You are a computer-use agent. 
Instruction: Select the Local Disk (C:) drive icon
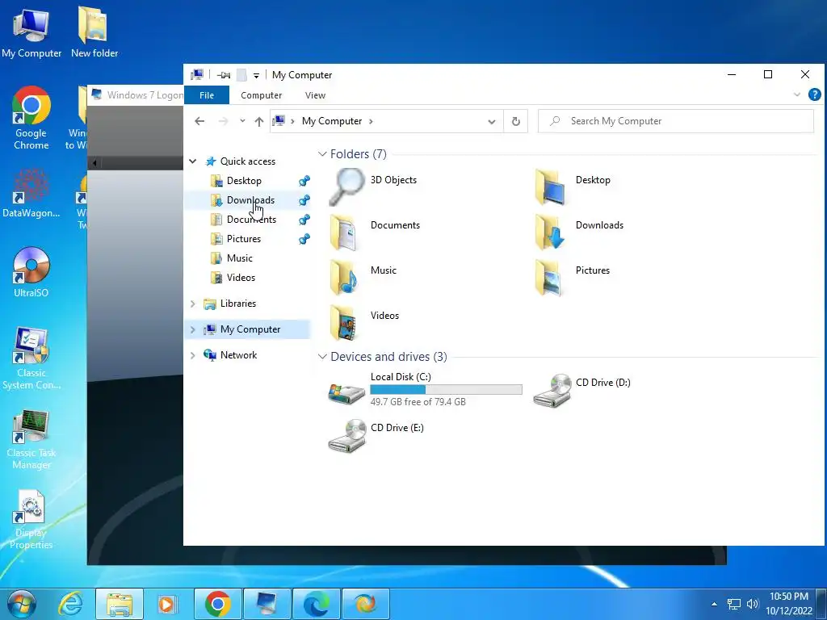pyautogui.click(x=346, y=393)
